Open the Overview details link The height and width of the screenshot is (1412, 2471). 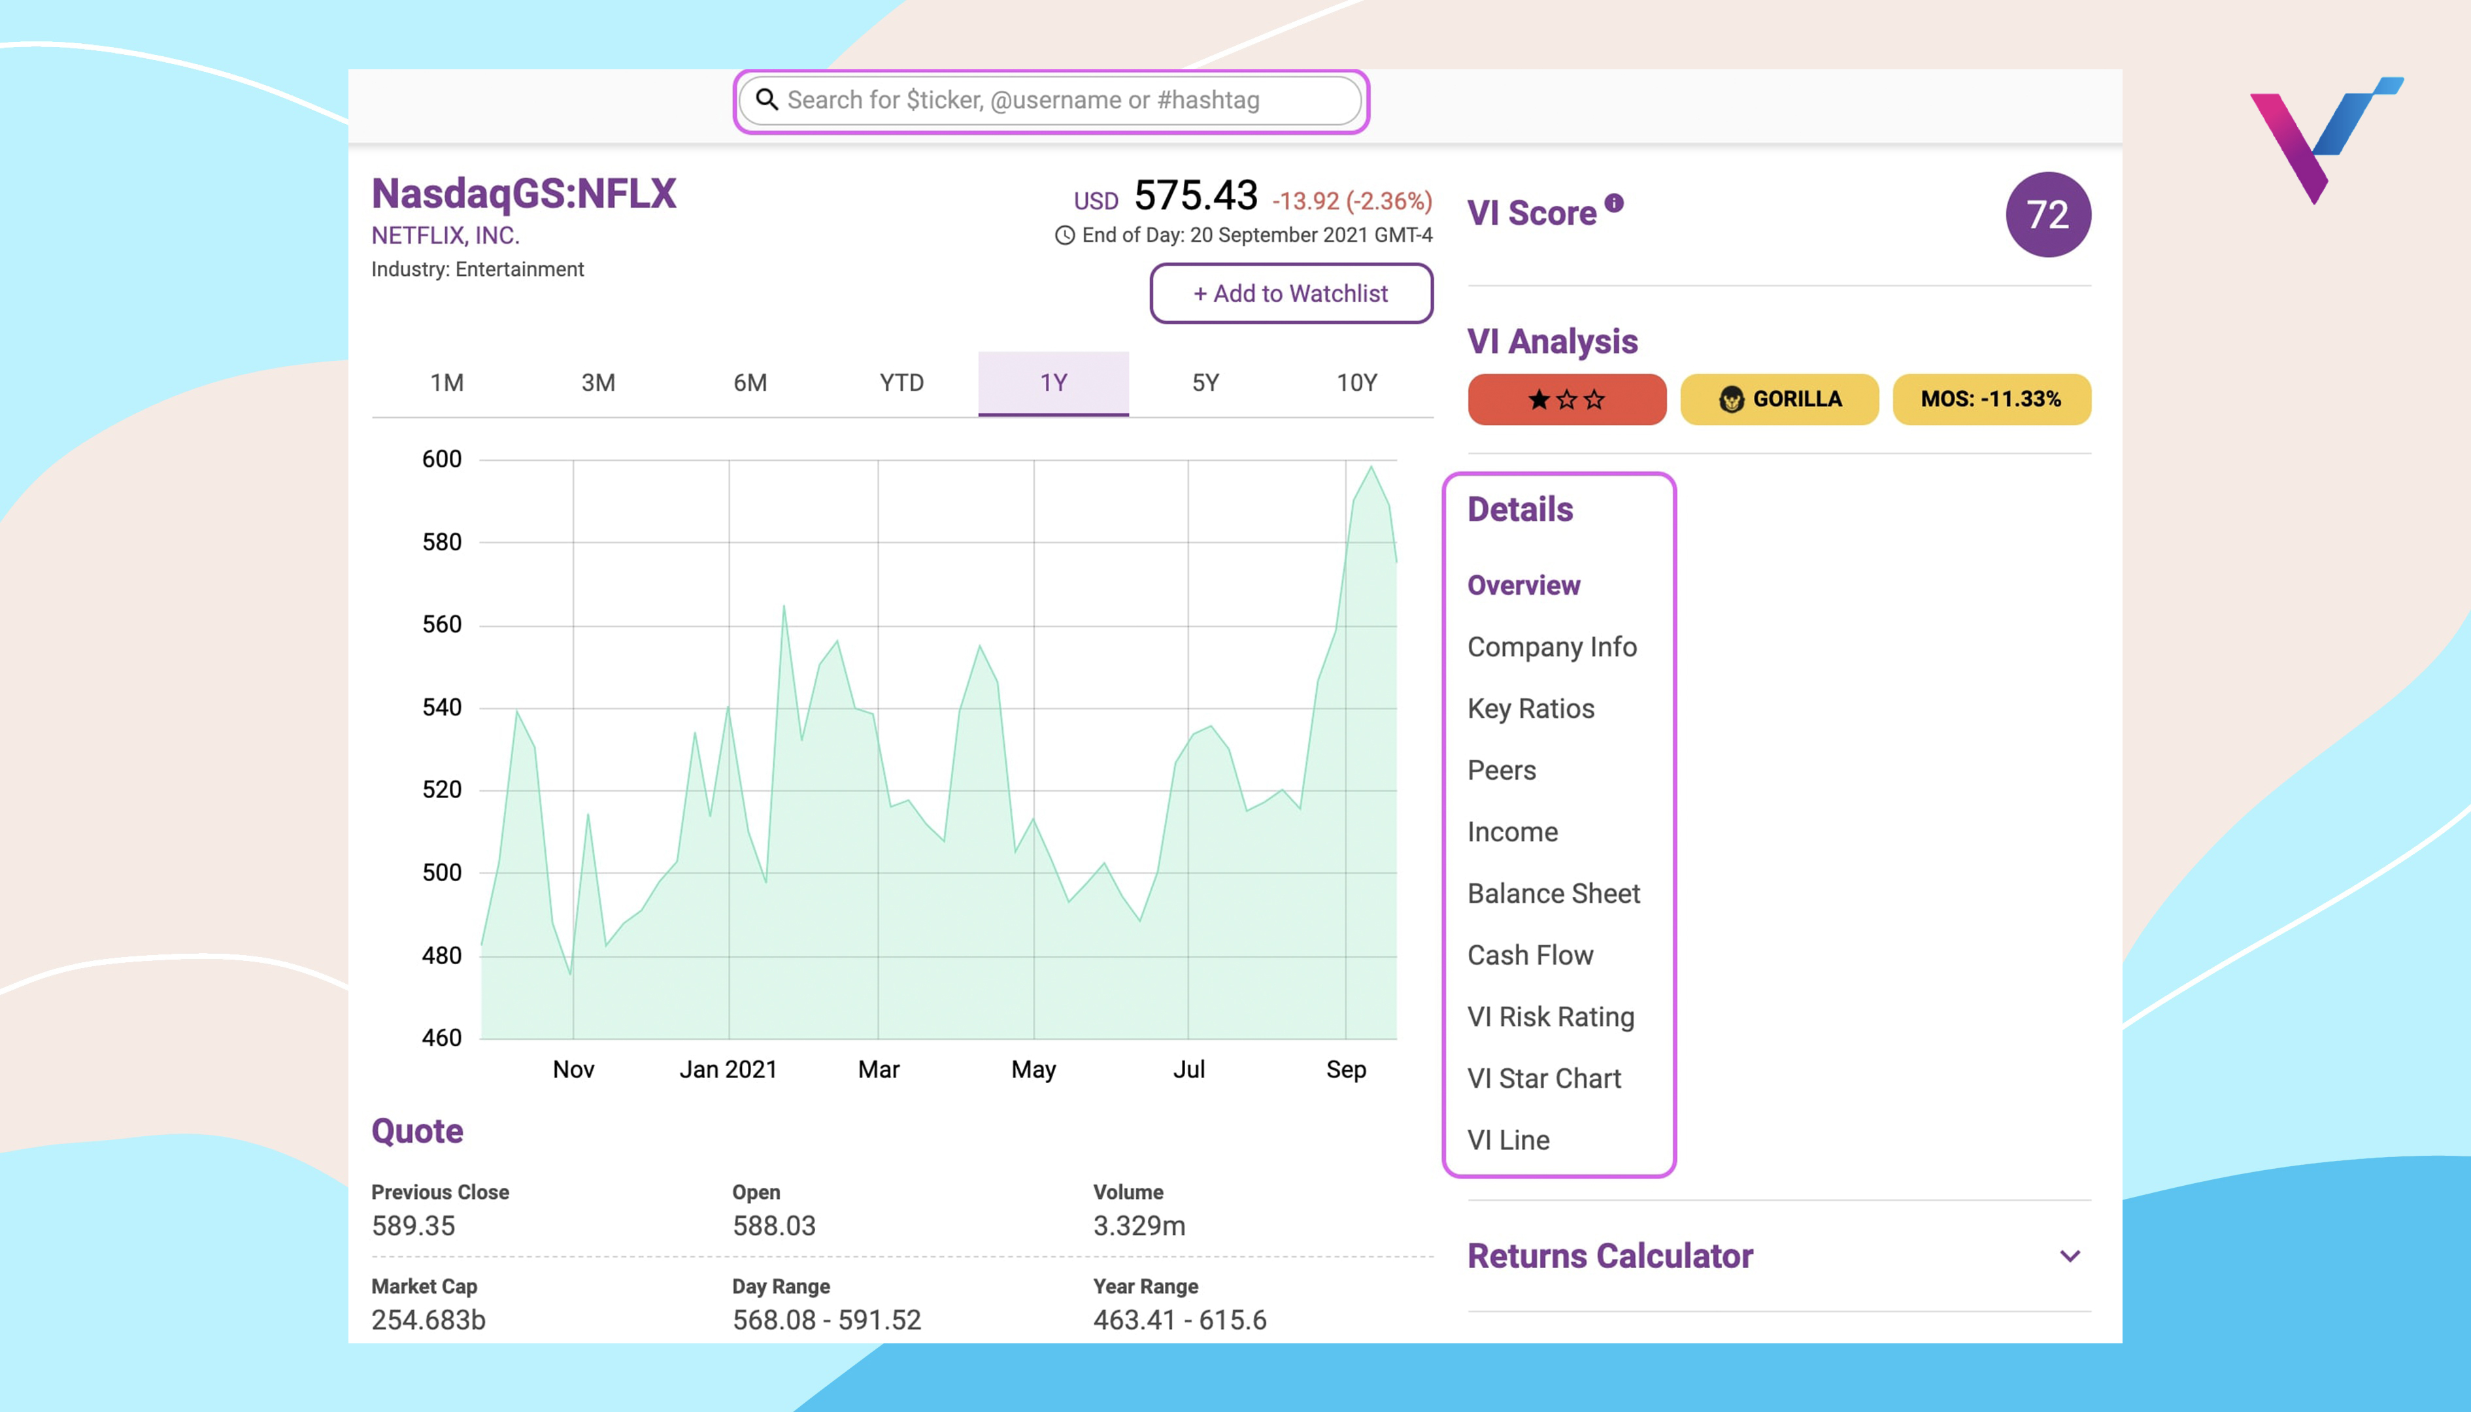[1524, 586]
